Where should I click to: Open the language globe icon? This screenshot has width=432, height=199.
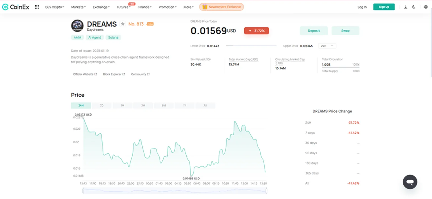pos(426,7)
